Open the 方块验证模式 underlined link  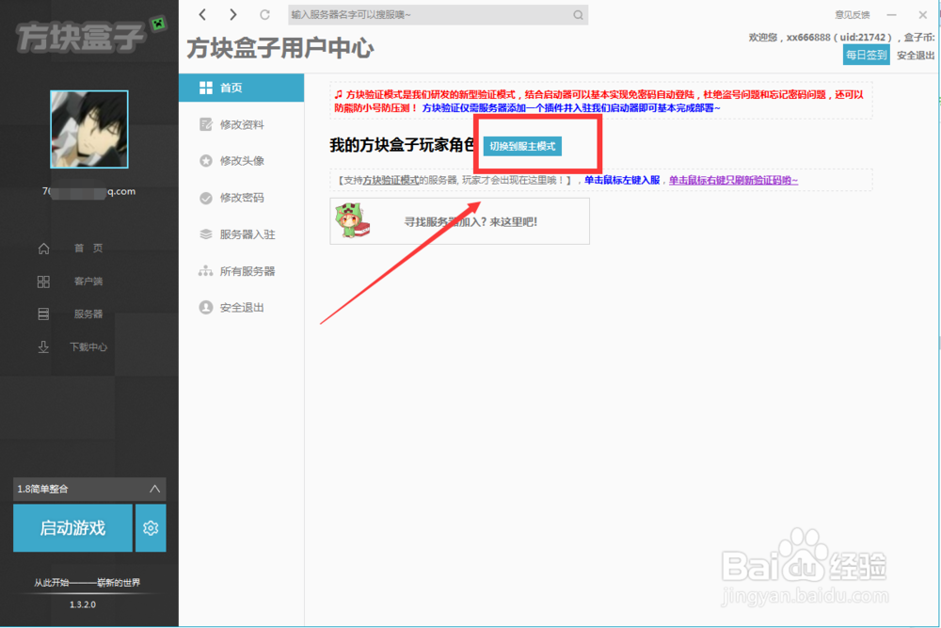pos(391,180)
